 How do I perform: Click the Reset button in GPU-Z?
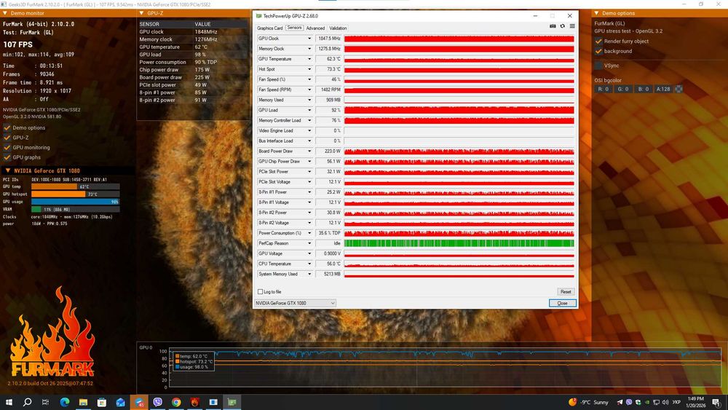[566, 291]
